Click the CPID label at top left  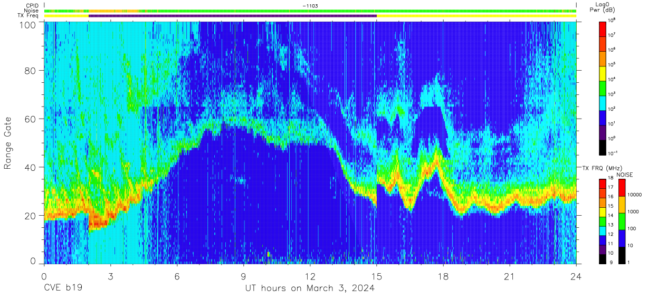tap(31, 6)
